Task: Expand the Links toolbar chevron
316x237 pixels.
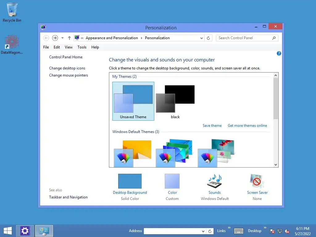Action: (x=229, y=227)
